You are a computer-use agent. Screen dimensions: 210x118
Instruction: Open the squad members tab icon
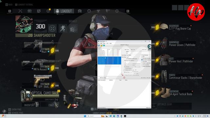30,11
